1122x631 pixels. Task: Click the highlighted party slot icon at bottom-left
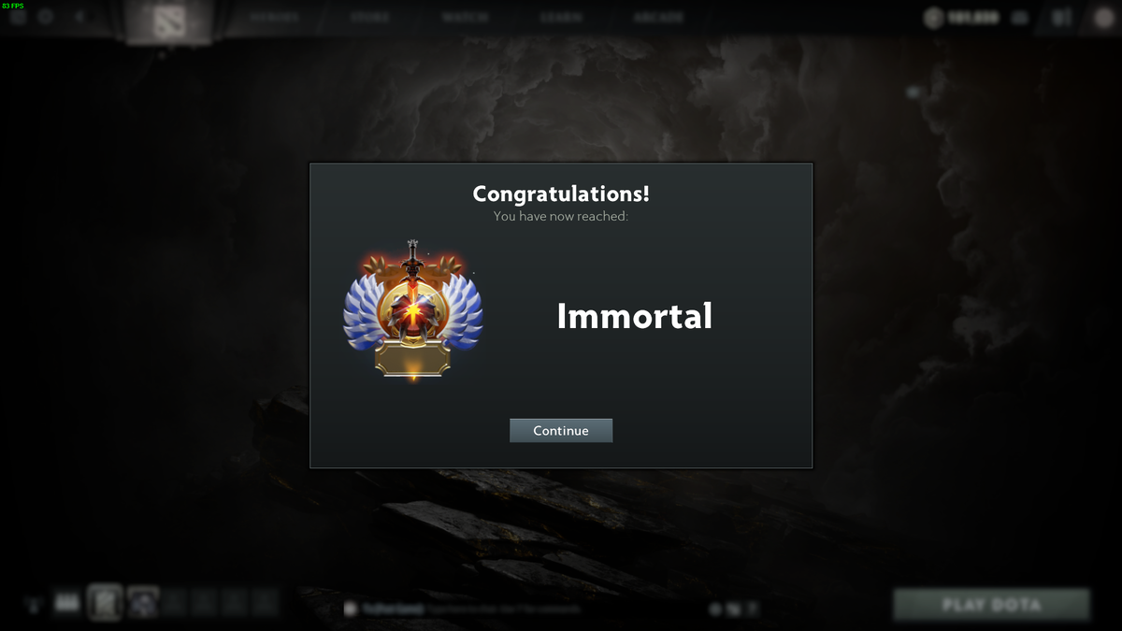point(105,603)
